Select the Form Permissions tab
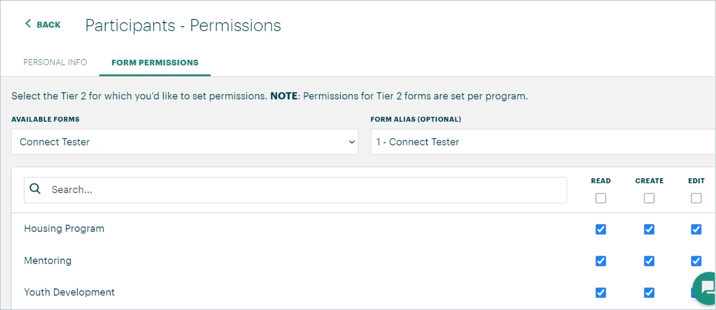The width and height of the screenshot is (716, 310). tap(155, 63)
